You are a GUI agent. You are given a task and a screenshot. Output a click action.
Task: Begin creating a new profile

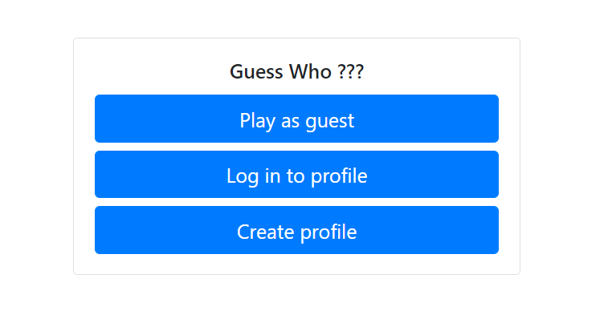296,231
